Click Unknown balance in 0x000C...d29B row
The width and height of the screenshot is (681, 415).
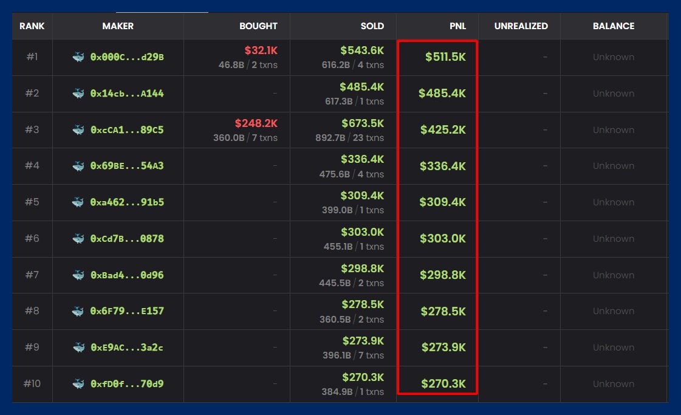tap(614, 57)
